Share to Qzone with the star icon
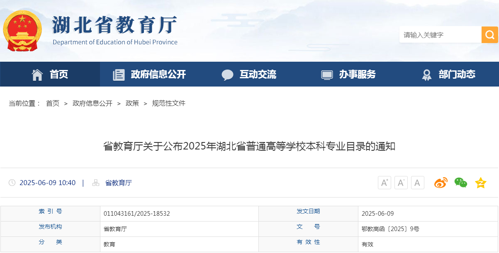 (x=480, y=183)
